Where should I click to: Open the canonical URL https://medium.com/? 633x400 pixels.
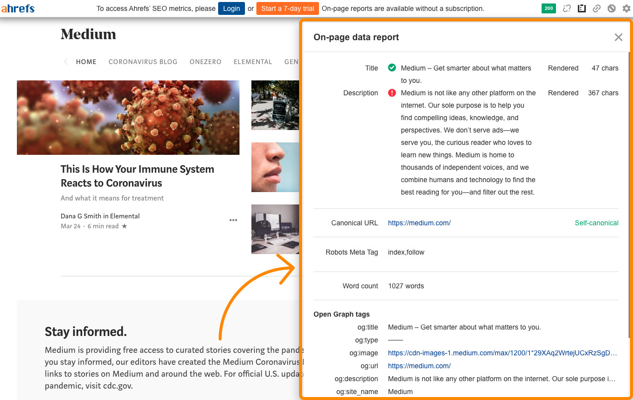click(x=419, y=223)
